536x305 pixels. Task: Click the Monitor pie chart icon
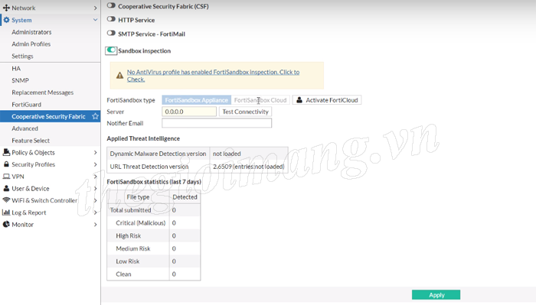(6, 224)
